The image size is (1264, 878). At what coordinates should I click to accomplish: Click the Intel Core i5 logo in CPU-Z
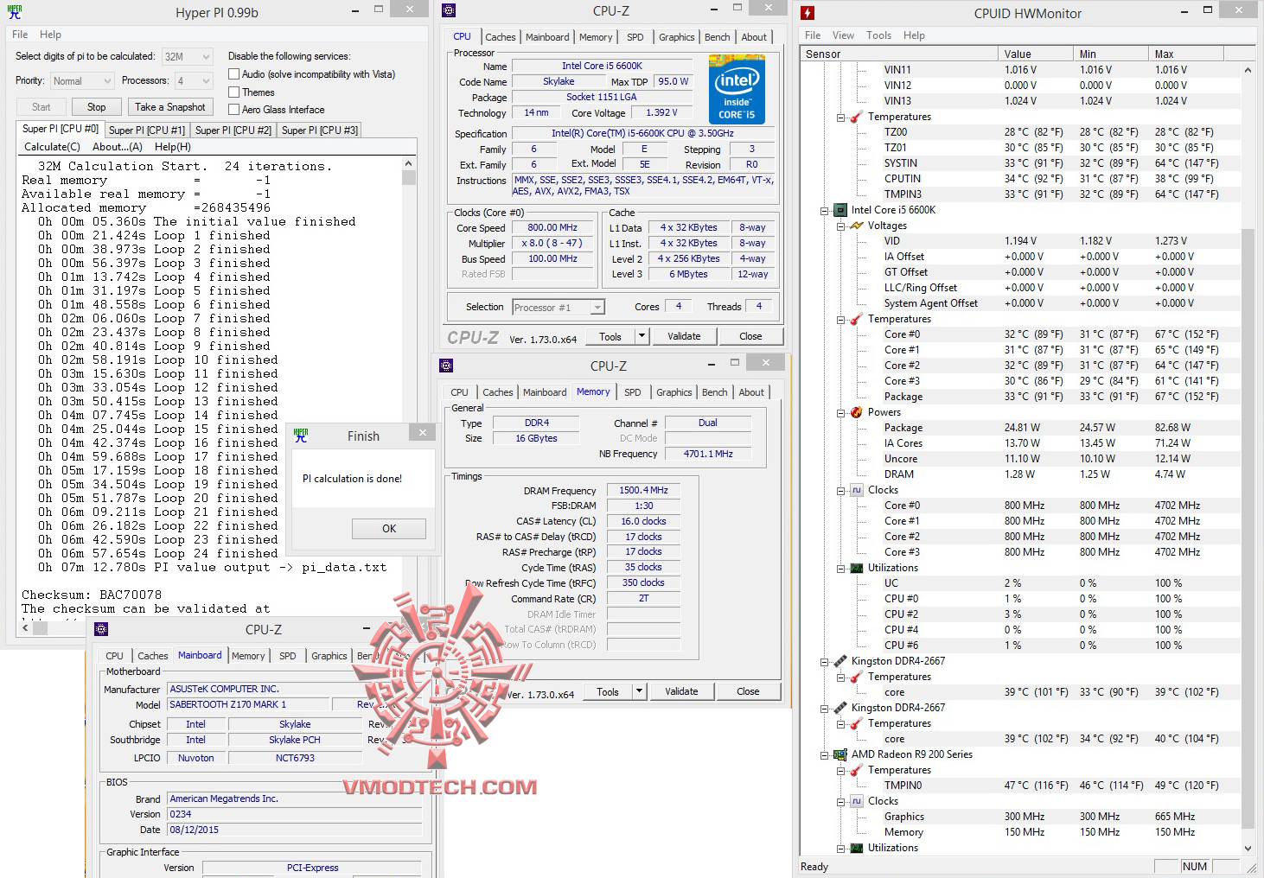point(737,89)
